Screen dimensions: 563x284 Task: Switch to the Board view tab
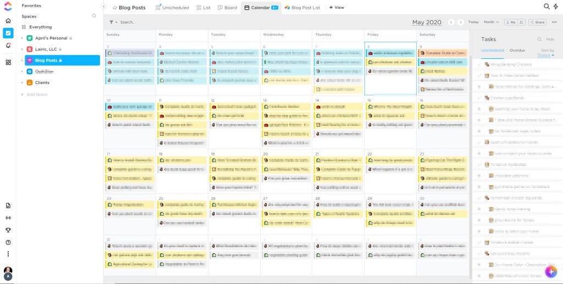pyautogui.click(x=227, y=8)
